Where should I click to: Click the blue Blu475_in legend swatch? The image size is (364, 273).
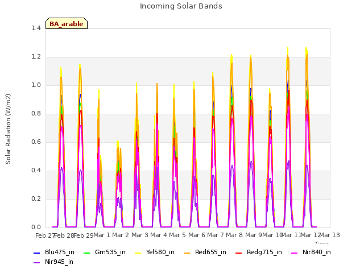click(x=36, y=253)
